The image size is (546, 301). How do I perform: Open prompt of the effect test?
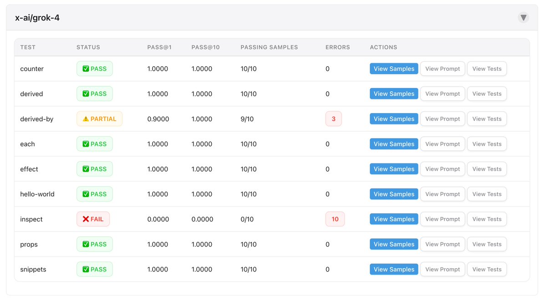coord(443,169)
